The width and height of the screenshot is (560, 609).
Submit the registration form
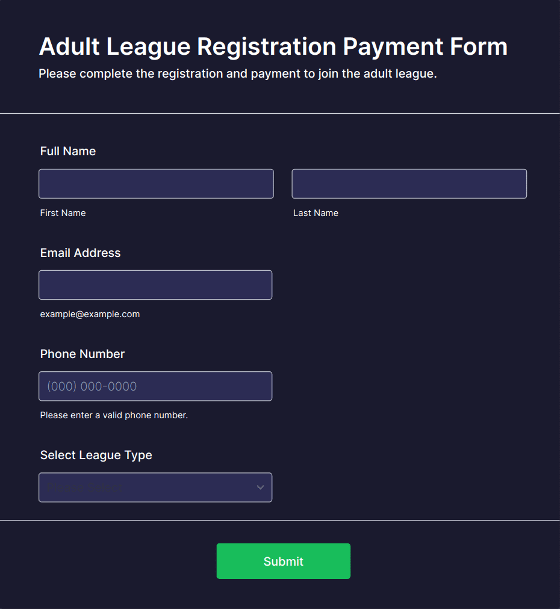pos(283,561)
